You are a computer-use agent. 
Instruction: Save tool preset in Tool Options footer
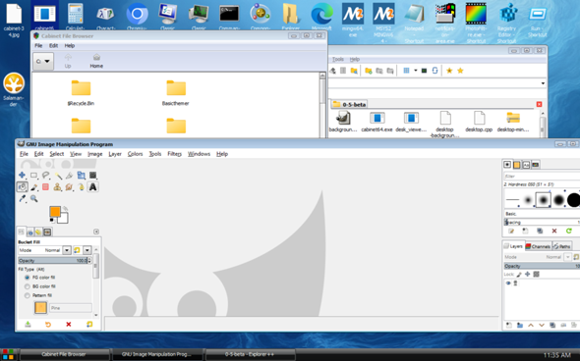(x=28, y=324)
